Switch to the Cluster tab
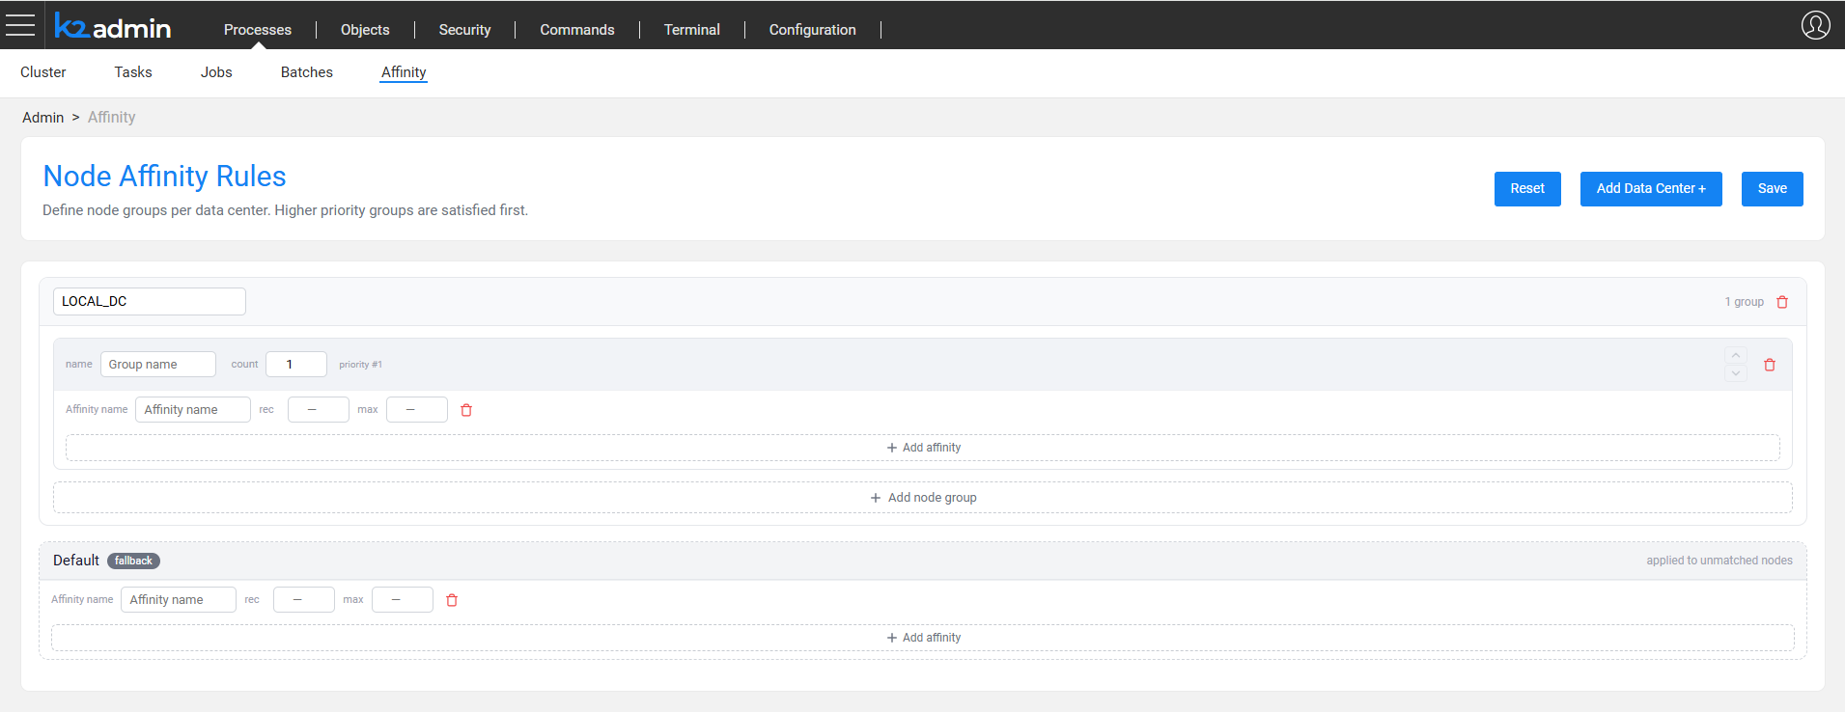The image size is (1845, 712). pos(43,72)
